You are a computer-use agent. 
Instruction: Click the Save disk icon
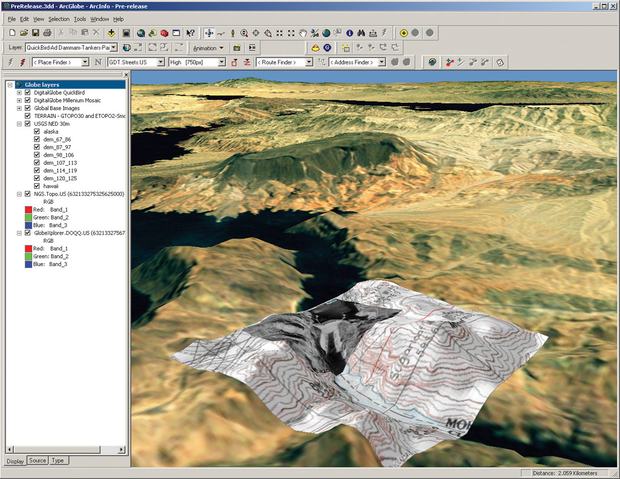click(x=36, y=33)
